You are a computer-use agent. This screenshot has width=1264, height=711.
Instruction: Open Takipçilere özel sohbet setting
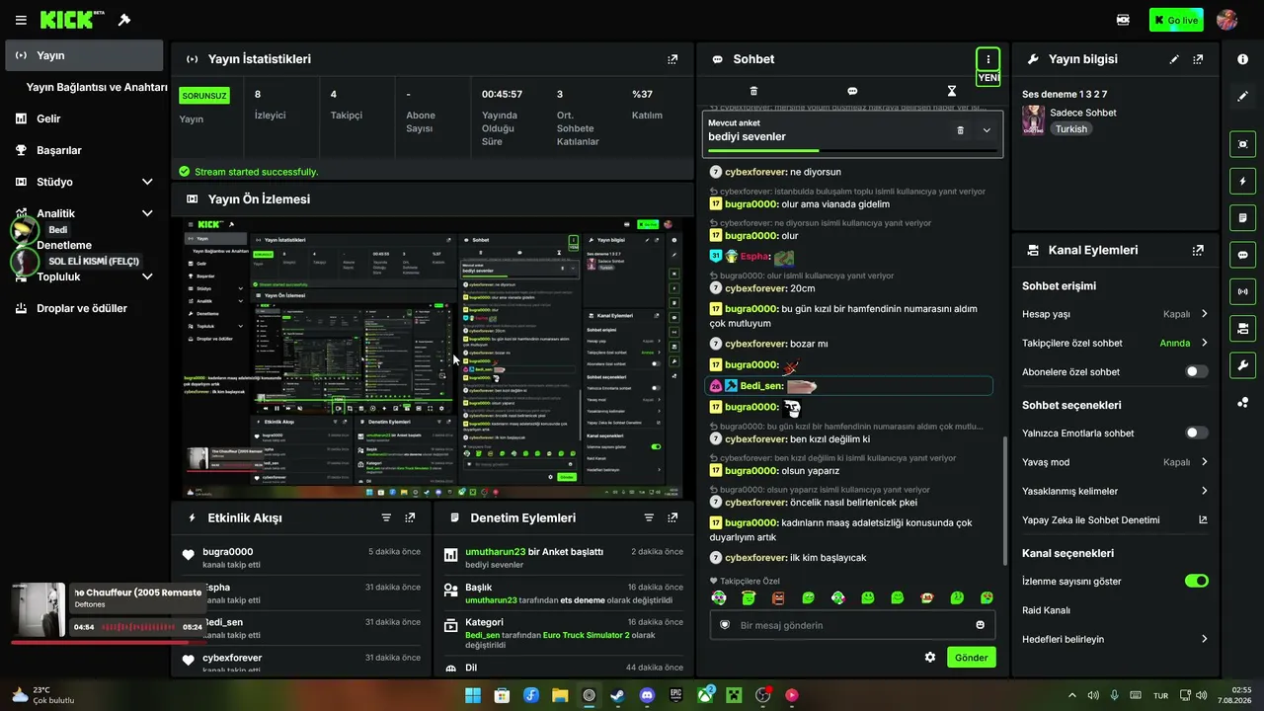[x=1116, y=343]
